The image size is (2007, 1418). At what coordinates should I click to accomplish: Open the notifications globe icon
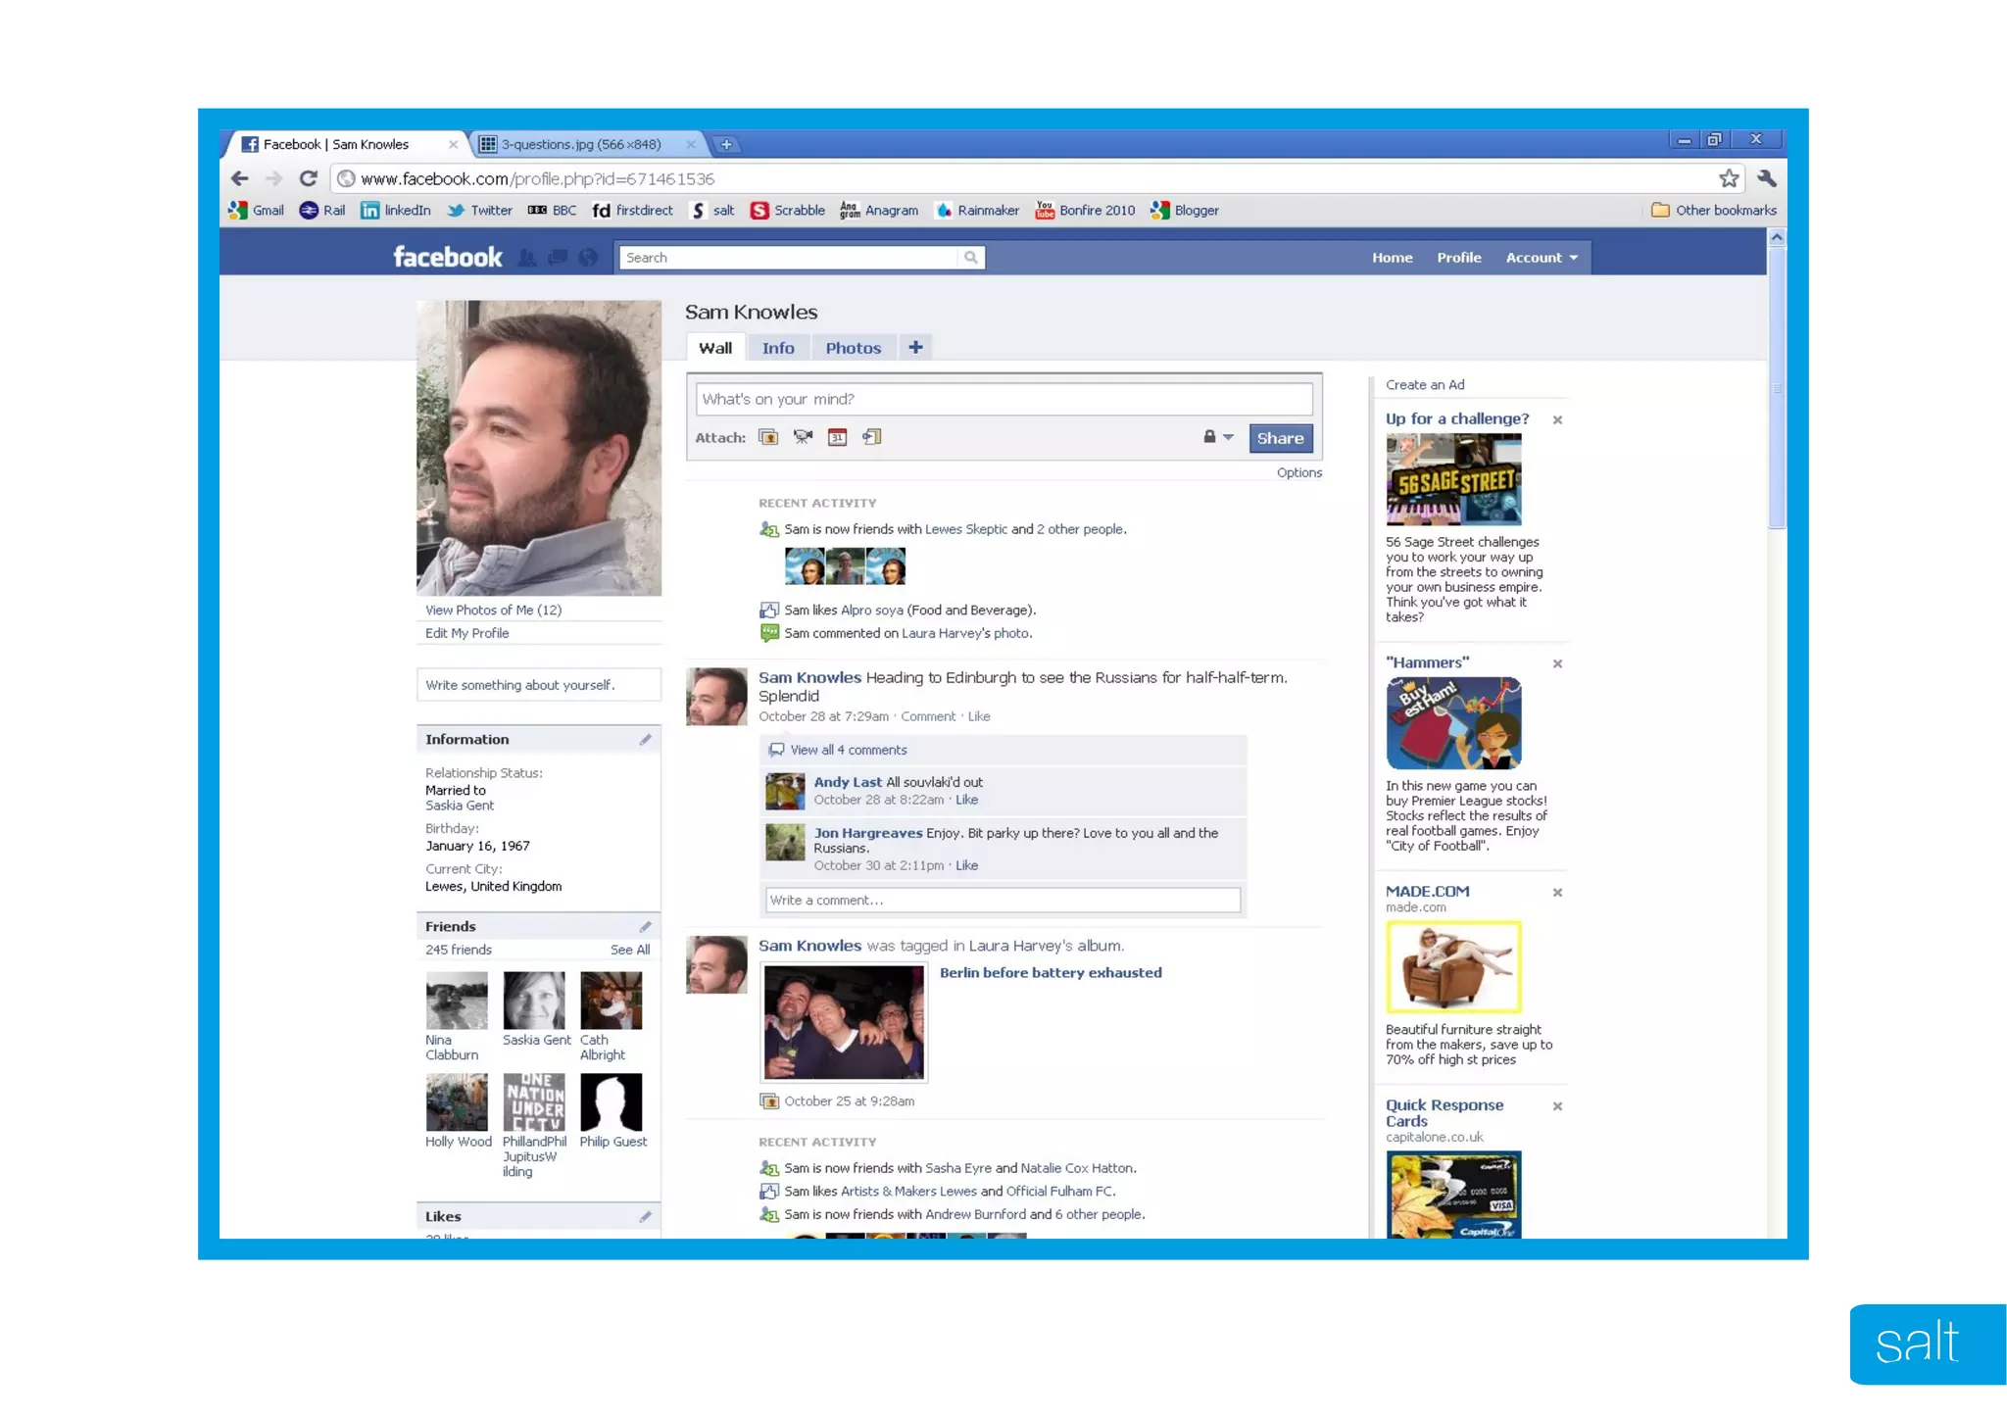[588, 258]
